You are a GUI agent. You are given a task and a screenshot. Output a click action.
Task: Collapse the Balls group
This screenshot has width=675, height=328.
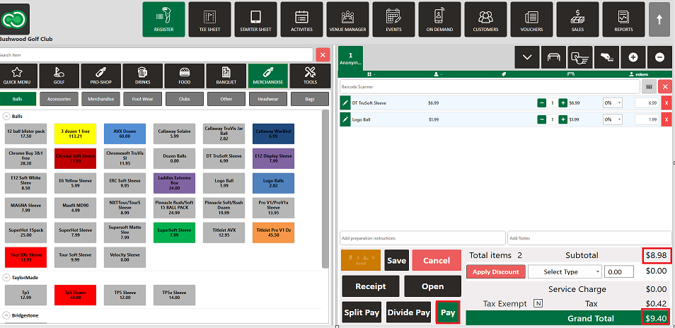tap(7, 117)
